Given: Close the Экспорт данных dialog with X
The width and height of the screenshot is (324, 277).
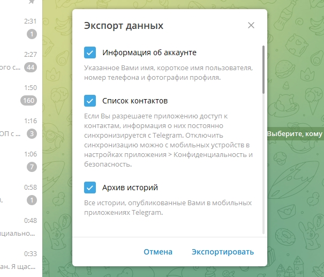Looking at the screenshot, I should [x=251, y=25].
